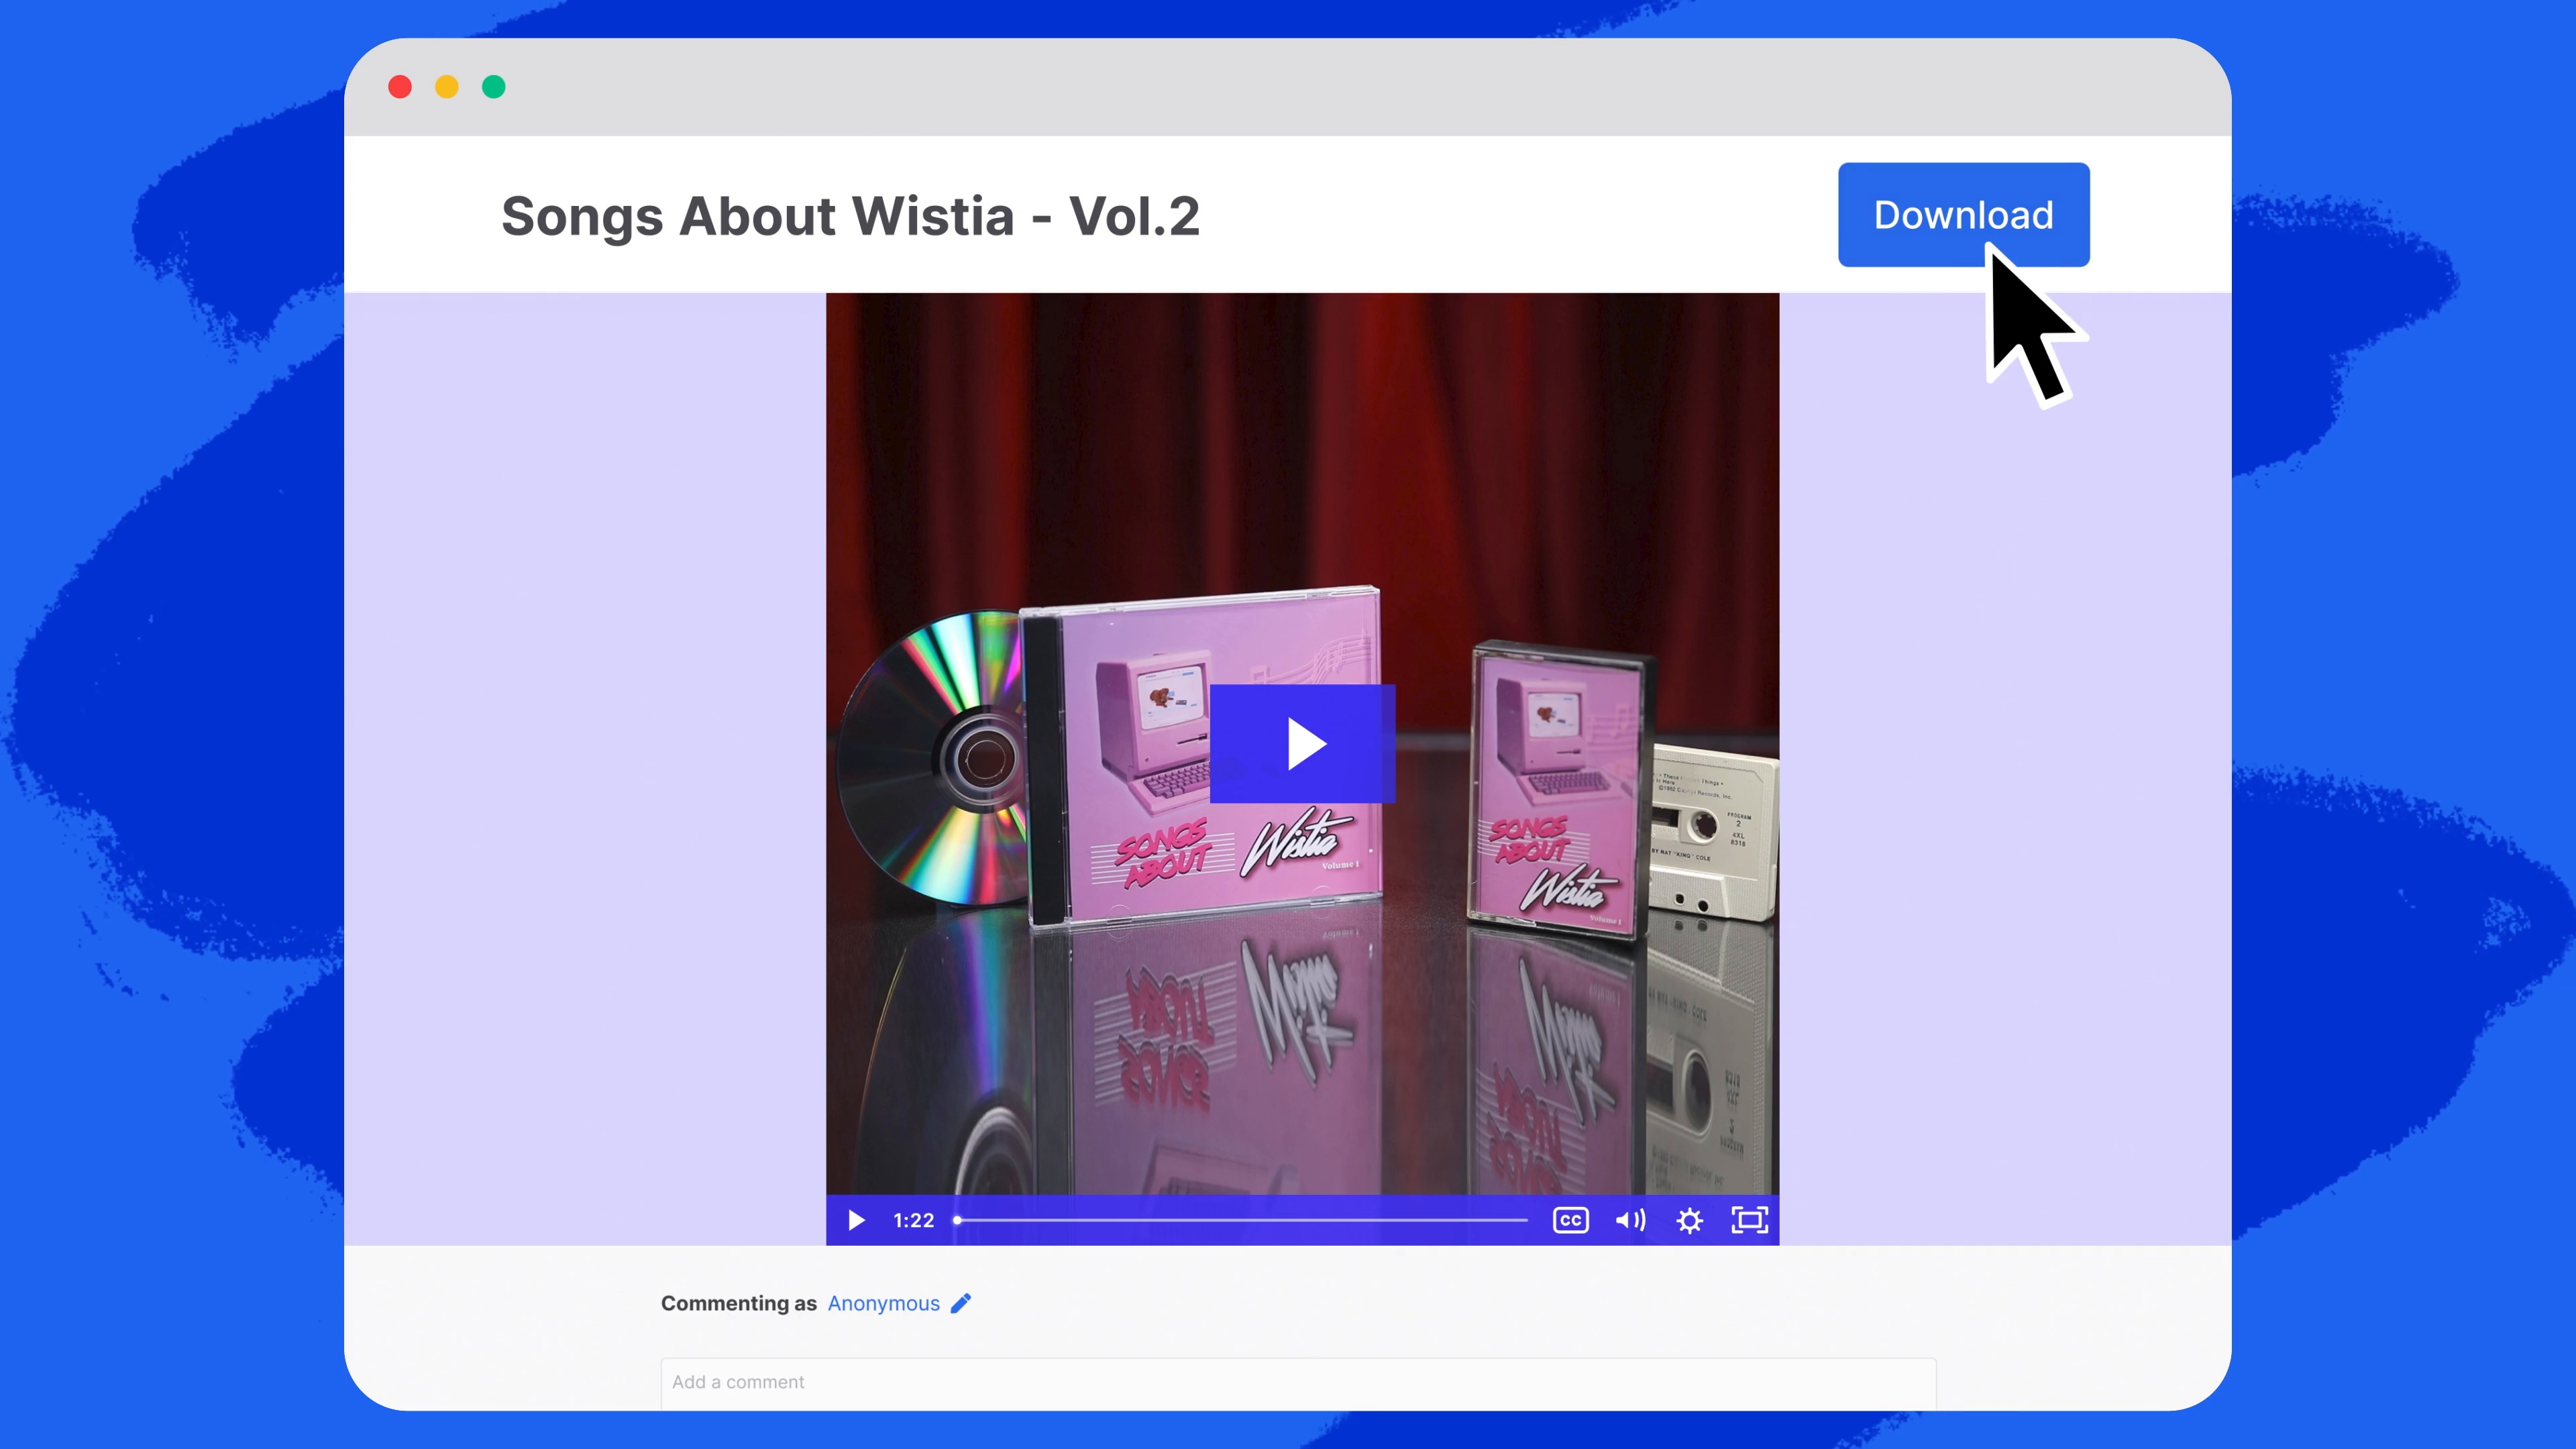
Task: Toggle fullscreen video mode
Action: click(x=1750, y=1219)
